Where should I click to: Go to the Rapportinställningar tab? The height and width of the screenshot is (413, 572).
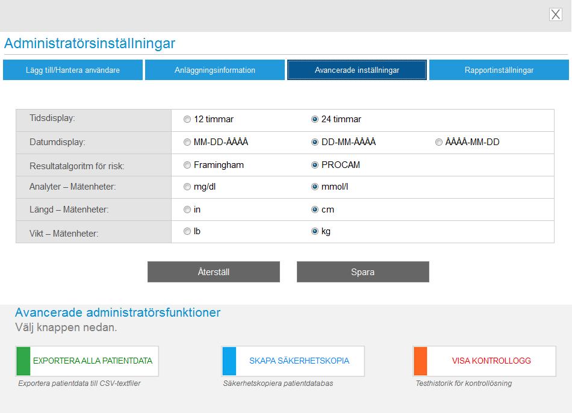tap(499, 70)
